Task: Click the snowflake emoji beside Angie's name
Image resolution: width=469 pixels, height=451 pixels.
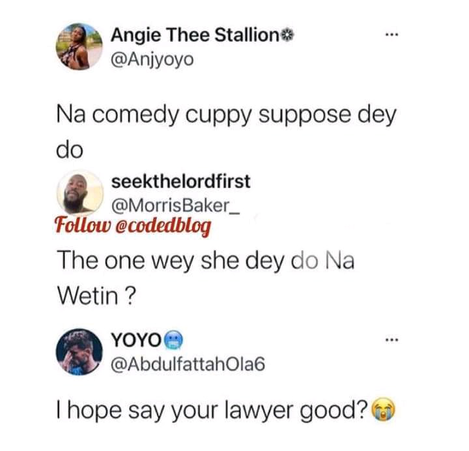Action: pos(288,35)
